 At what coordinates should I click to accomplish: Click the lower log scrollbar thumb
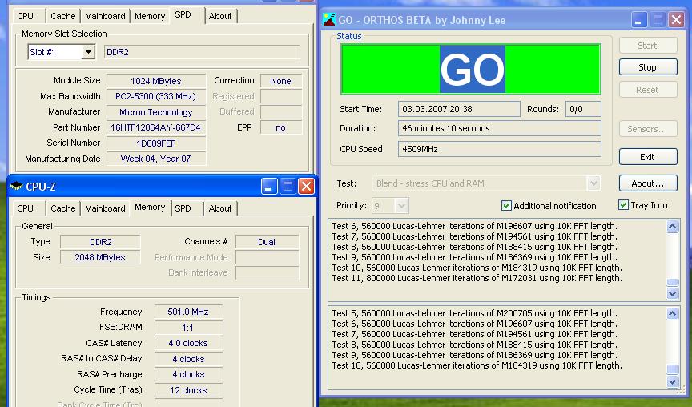[672, 369]
